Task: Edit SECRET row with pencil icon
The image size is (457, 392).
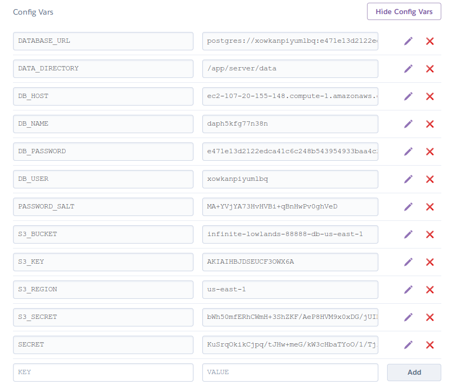Action: (408, 345)
